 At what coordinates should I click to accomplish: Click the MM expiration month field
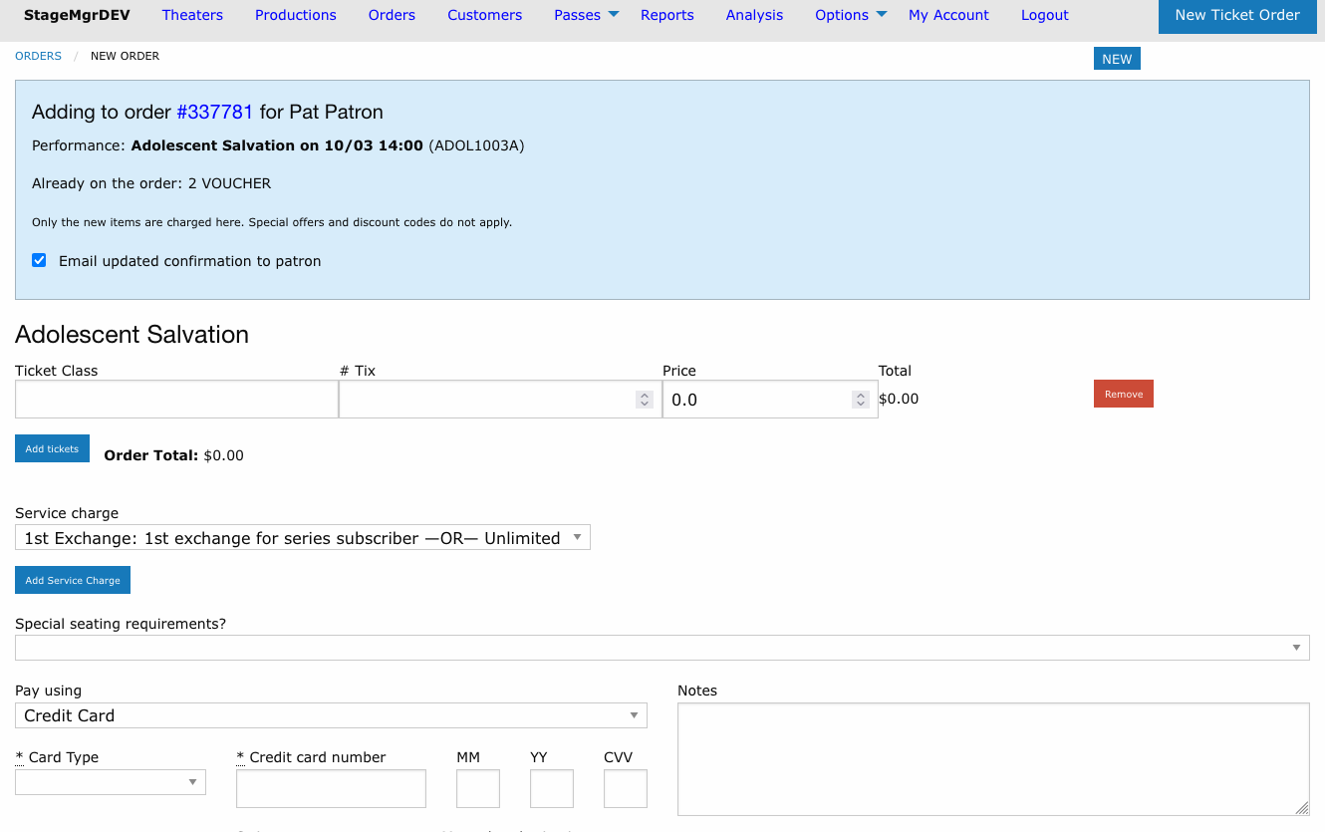pyautogui.click(x=478, y=788)
